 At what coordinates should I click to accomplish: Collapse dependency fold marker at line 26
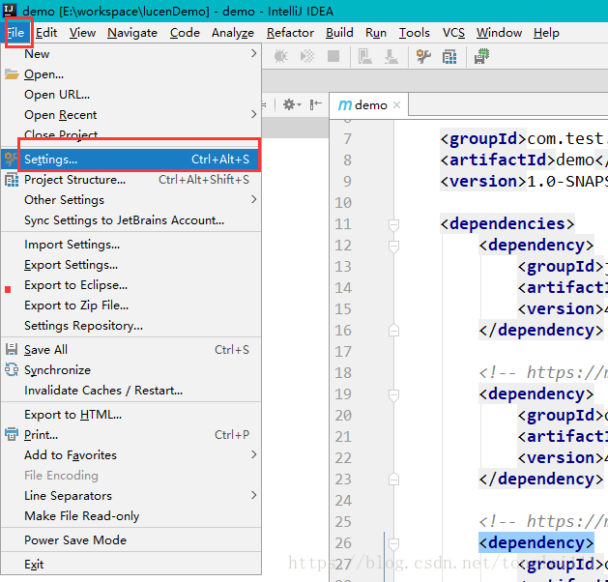(393, 544)
